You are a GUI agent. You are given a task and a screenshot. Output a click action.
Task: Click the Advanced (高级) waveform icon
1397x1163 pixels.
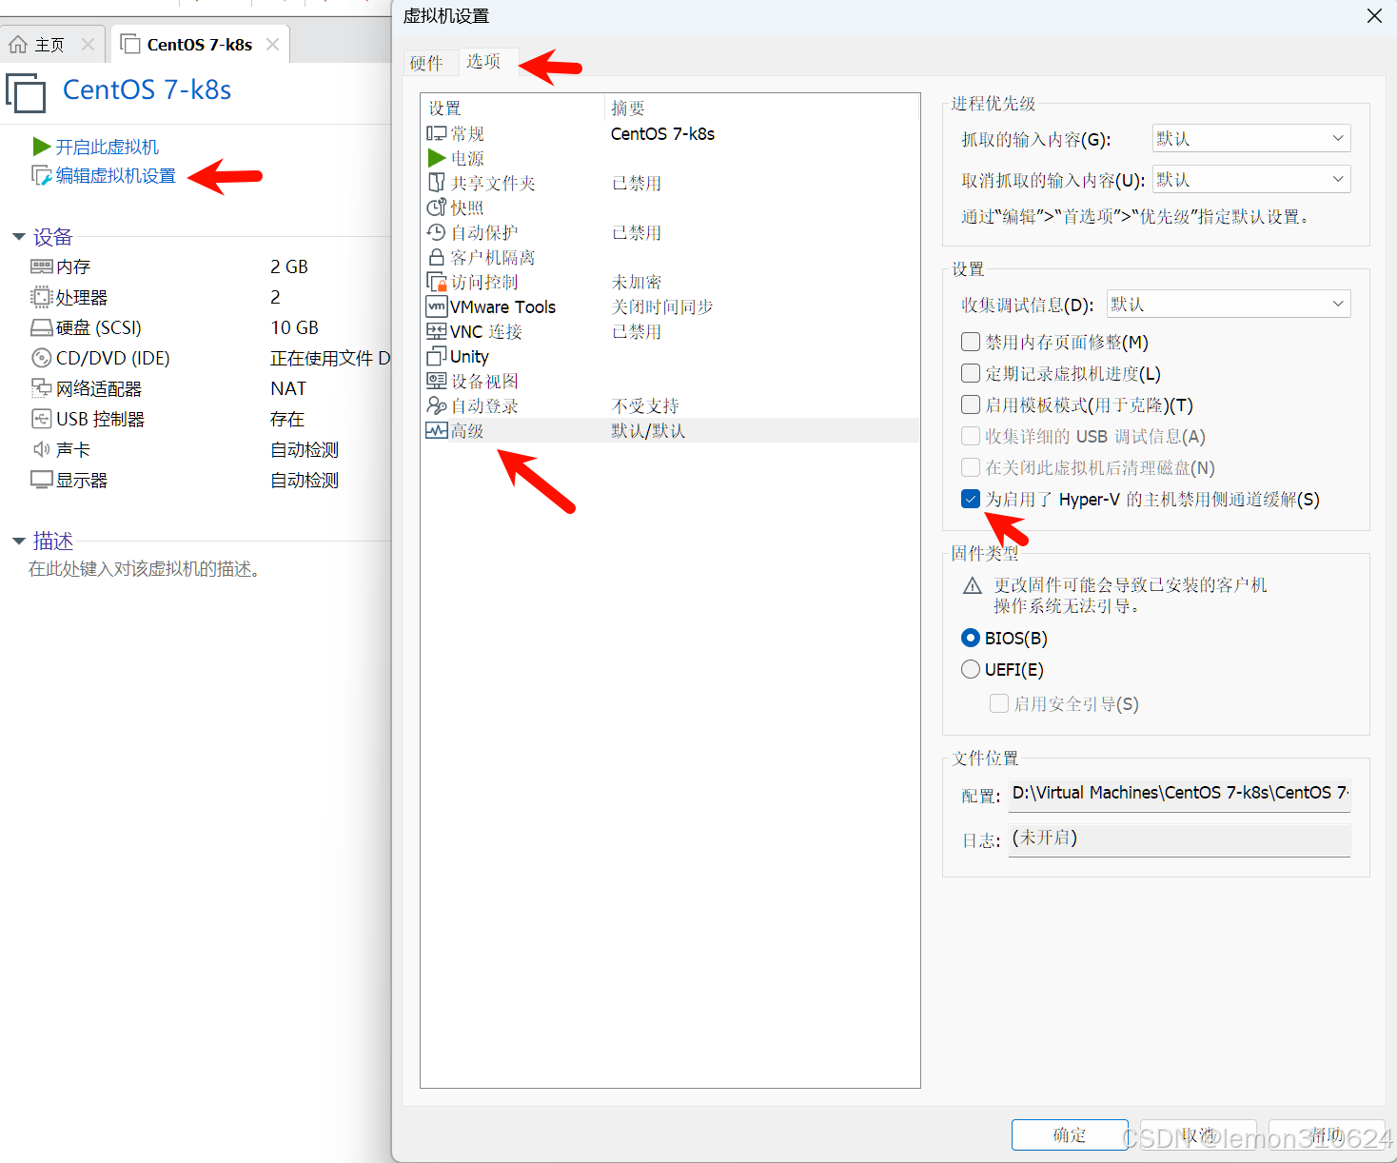436,430
